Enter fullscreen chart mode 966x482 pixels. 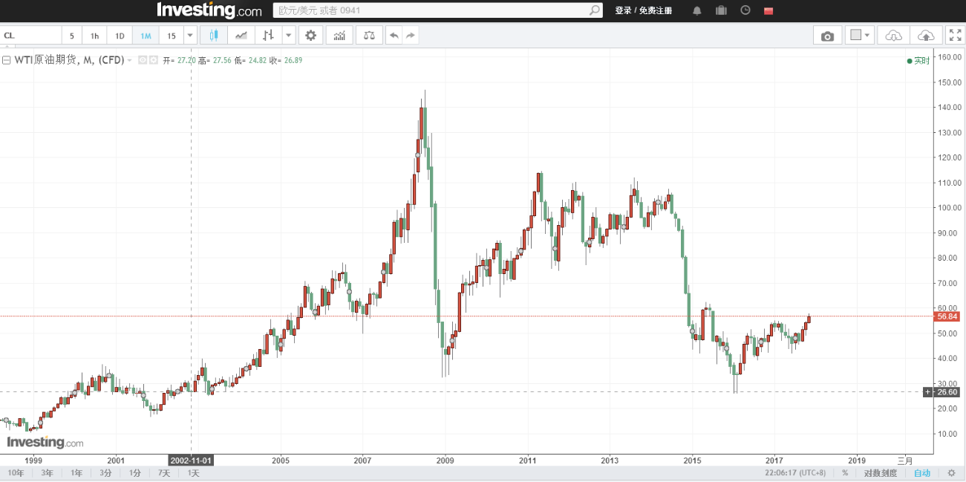(955, 36)
